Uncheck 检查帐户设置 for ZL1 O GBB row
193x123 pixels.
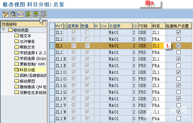click(x=178, y=72)
